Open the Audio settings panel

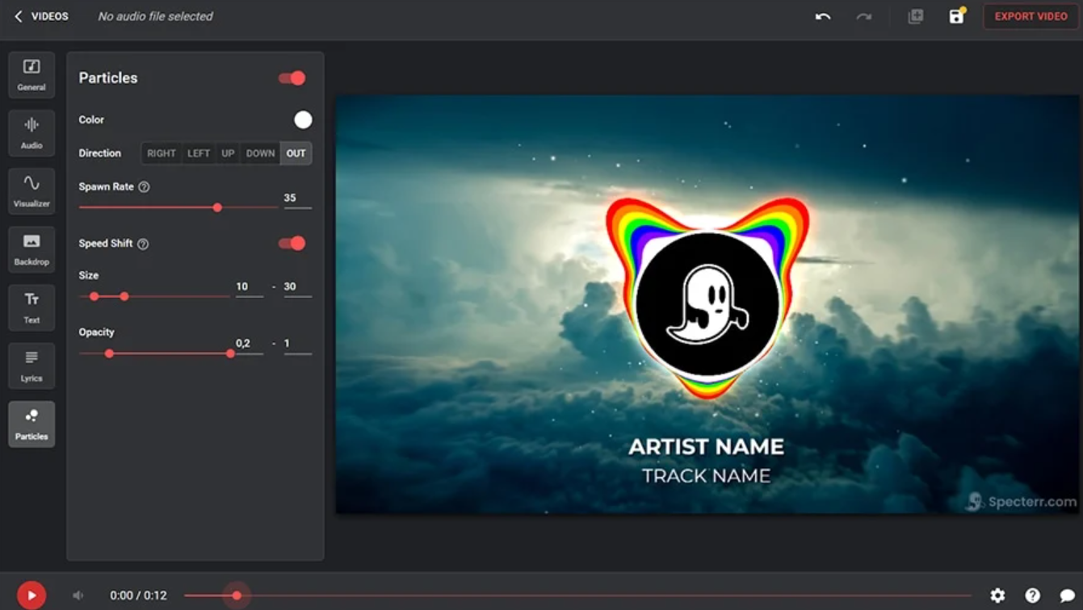(31, 132)
